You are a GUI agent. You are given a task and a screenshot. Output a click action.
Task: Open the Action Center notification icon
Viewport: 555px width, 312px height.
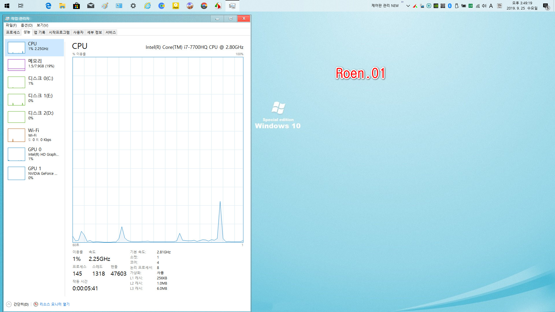point(546,6)
